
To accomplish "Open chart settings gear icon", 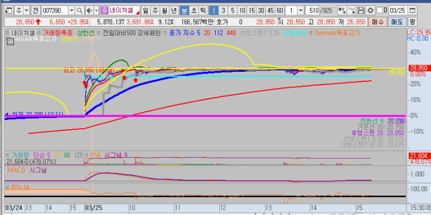I will pyautogui.click(x=371, y=11).
